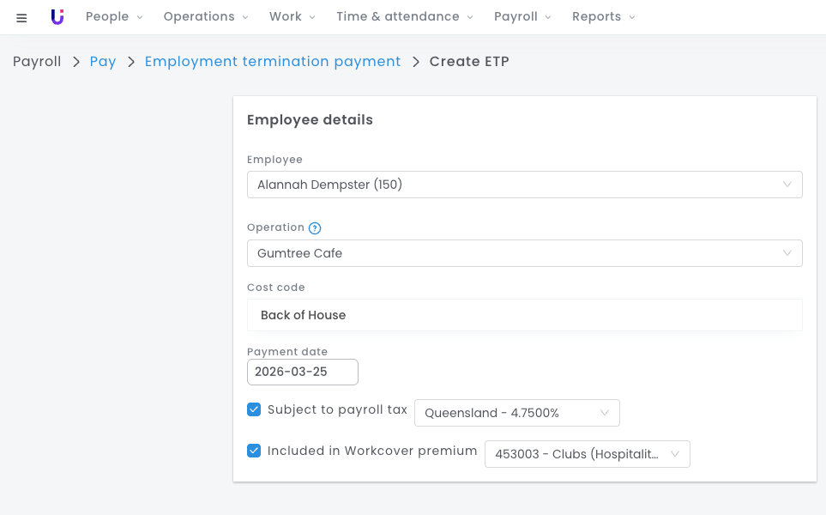Expand the Operation Gumtree Cafe dropdown
Viewport: 826px width, 515px height.
coord(524,253)
